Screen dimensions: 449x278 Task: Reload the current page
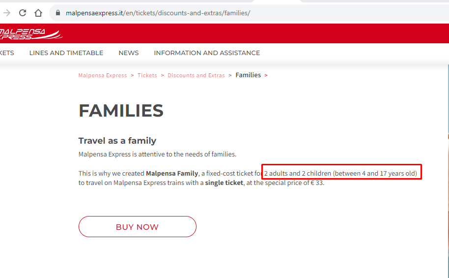tap(23, 13)
